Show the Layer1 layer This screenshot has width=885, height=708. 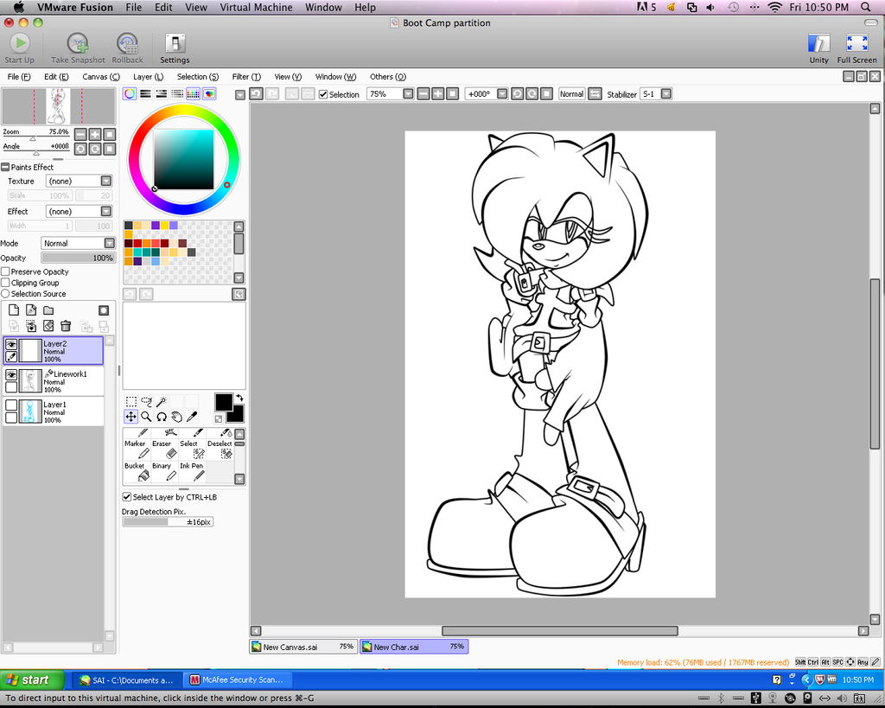[11, 405]
